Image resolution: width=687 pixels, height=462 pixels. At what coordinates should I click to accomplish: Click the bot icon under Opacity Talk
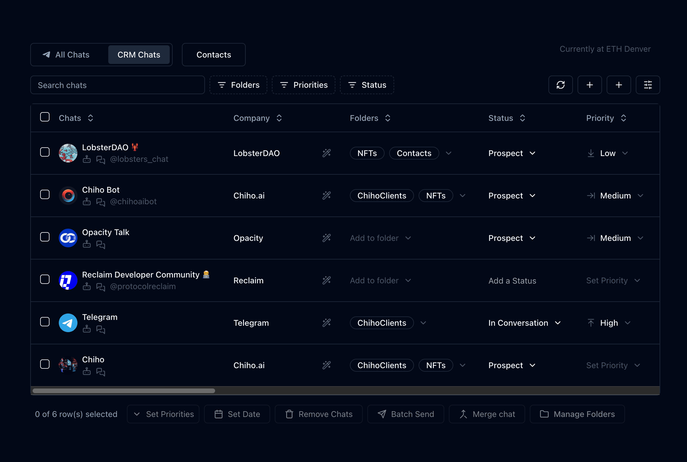(86, 244)
